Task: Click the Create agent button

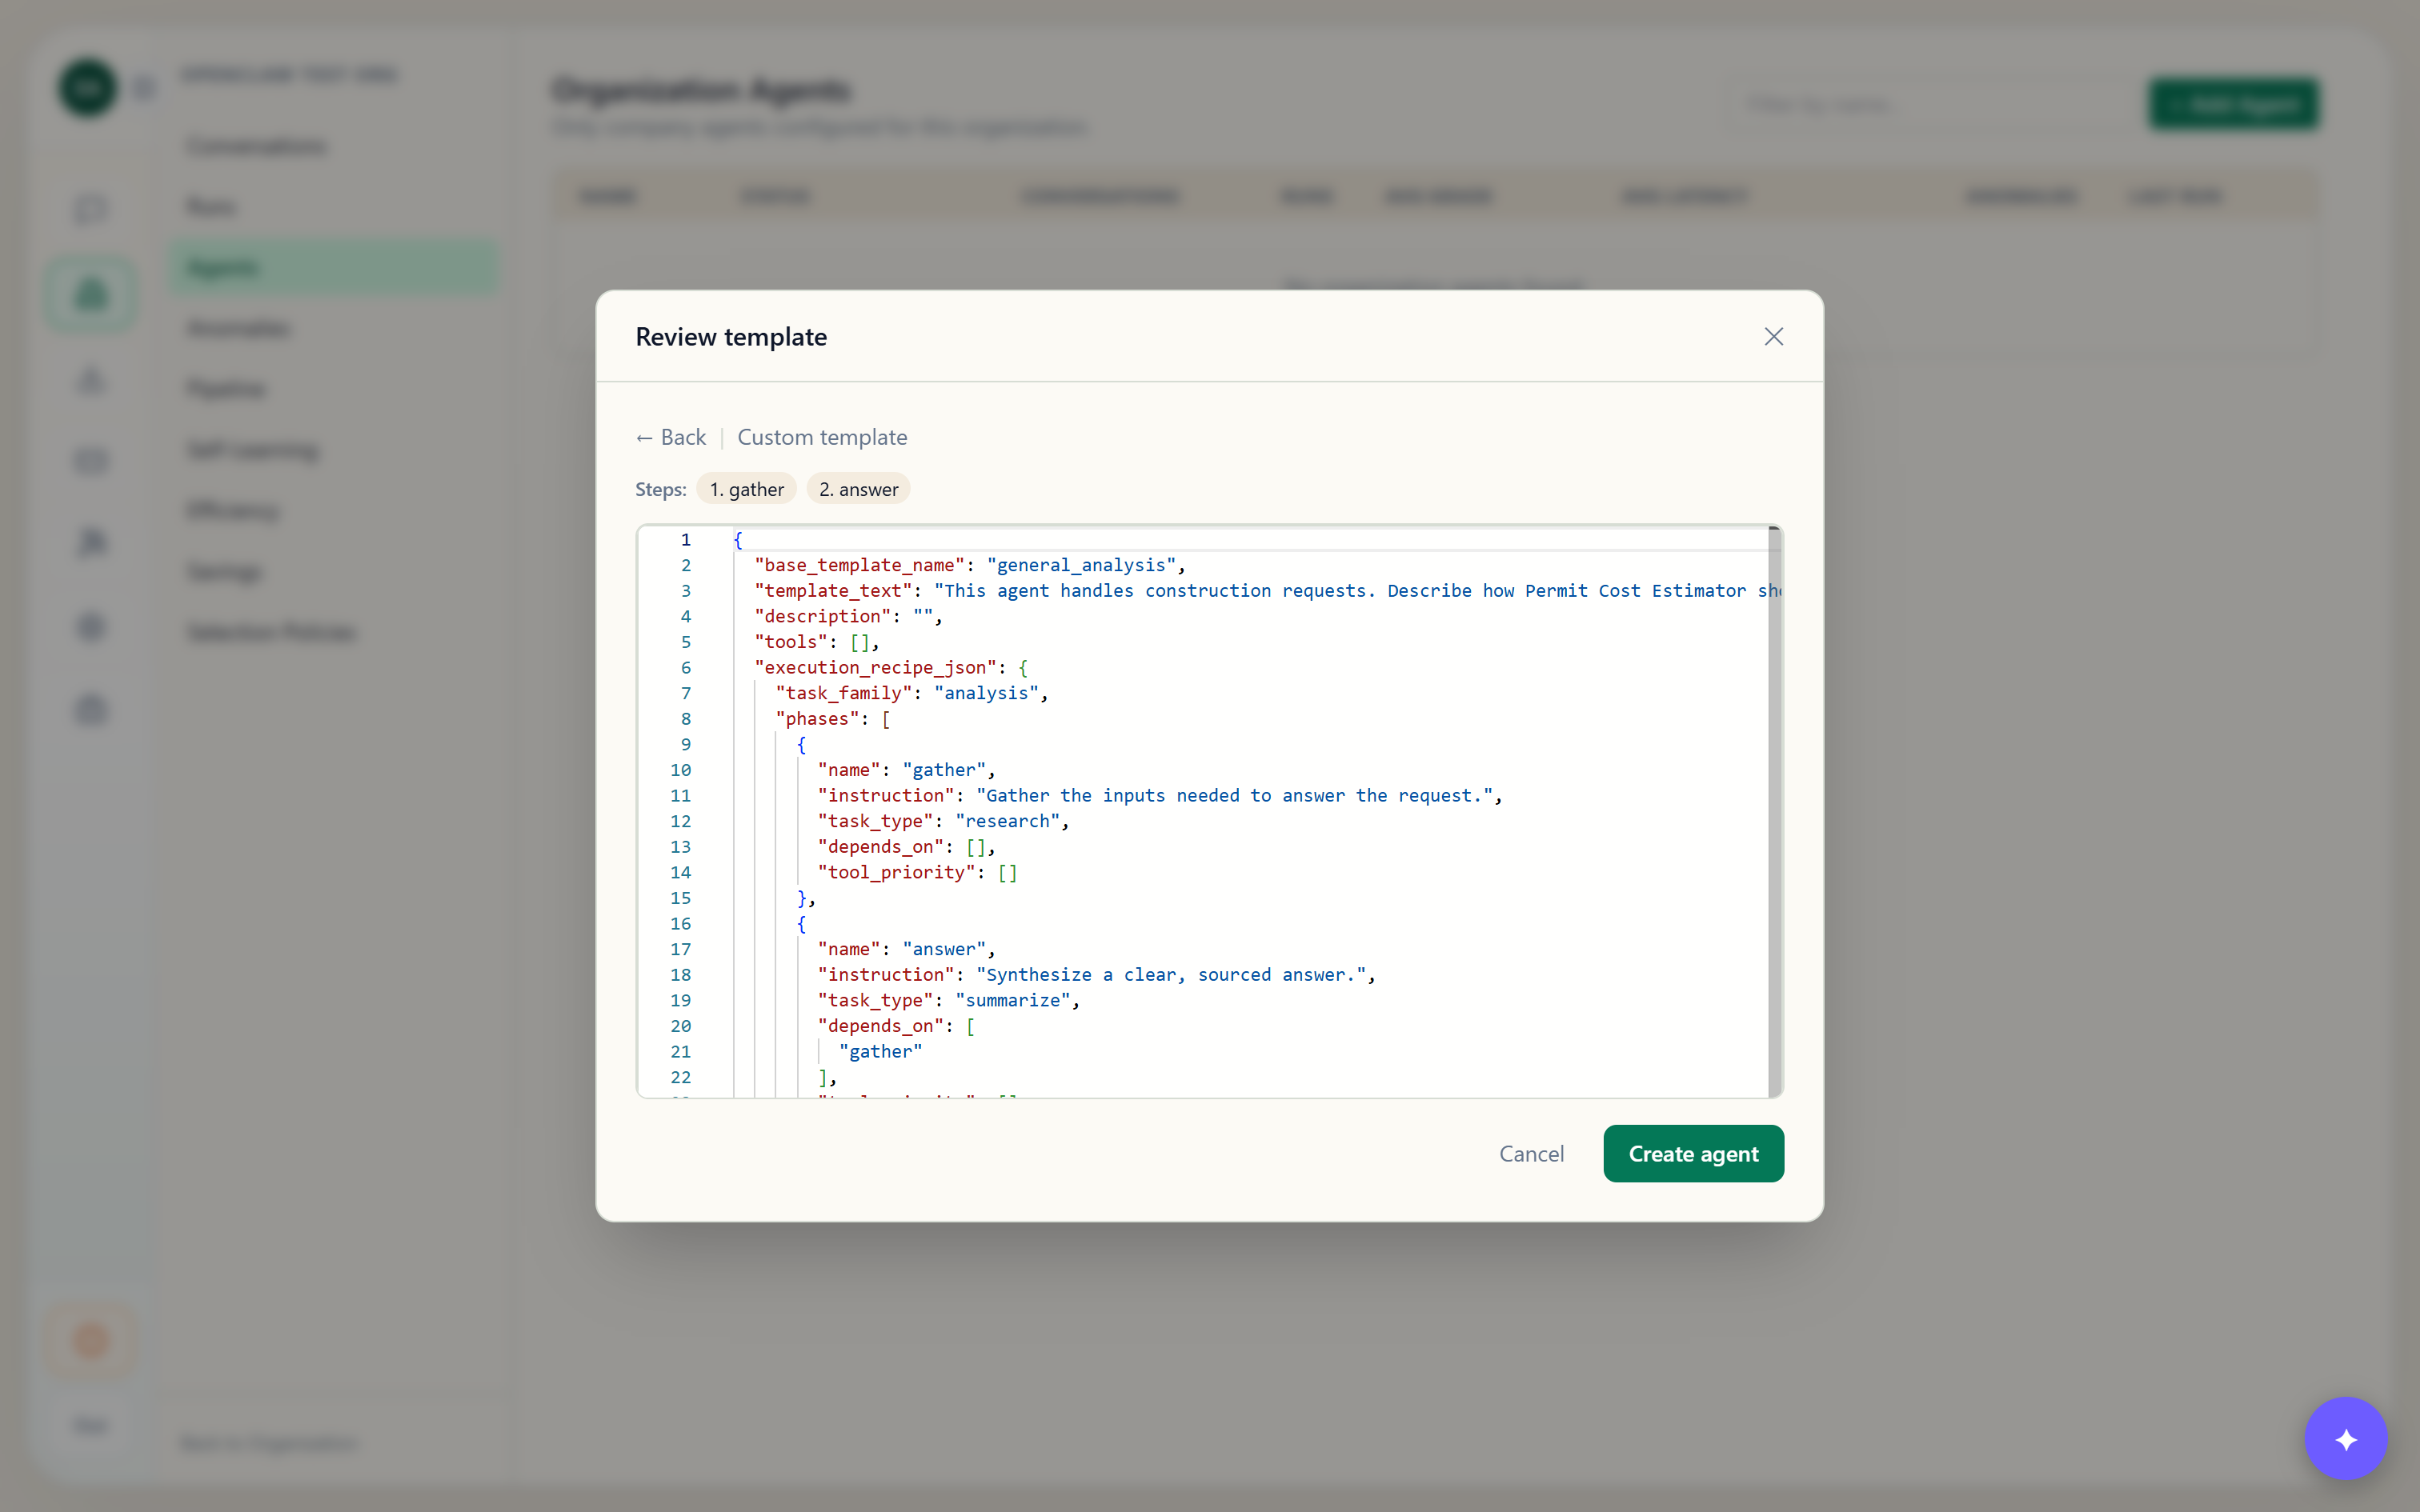Action: (x=1693, y=1153)
